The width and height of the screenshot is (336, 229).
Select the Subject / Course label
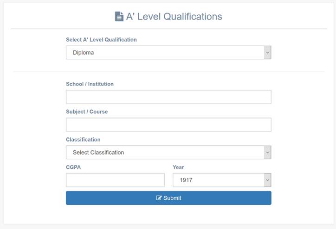coord(87,112)
